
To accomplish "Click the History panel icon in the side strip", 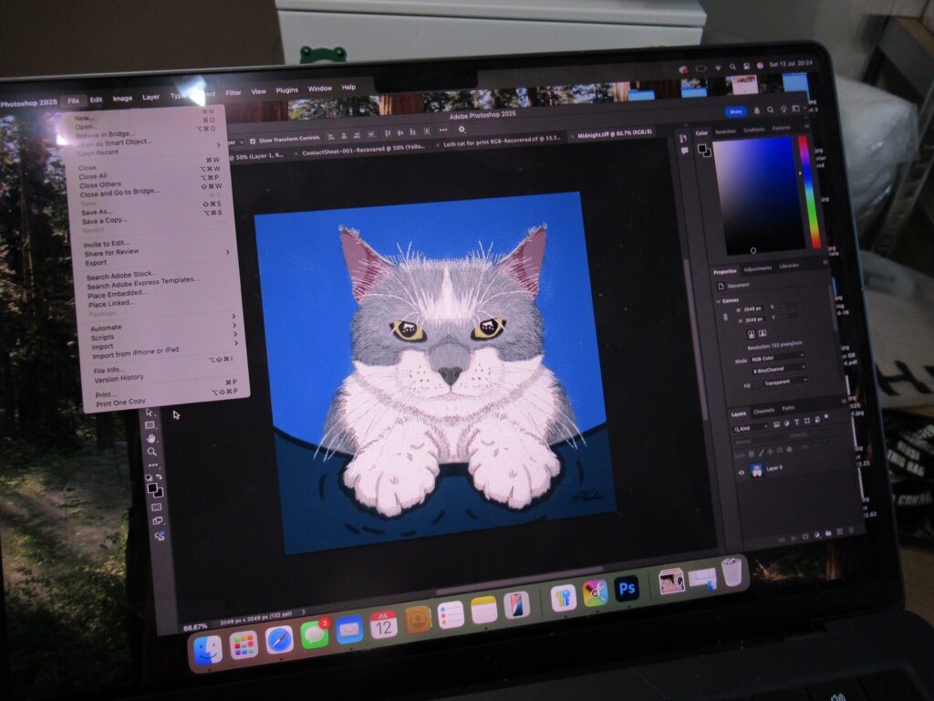I will pos(683,139).
